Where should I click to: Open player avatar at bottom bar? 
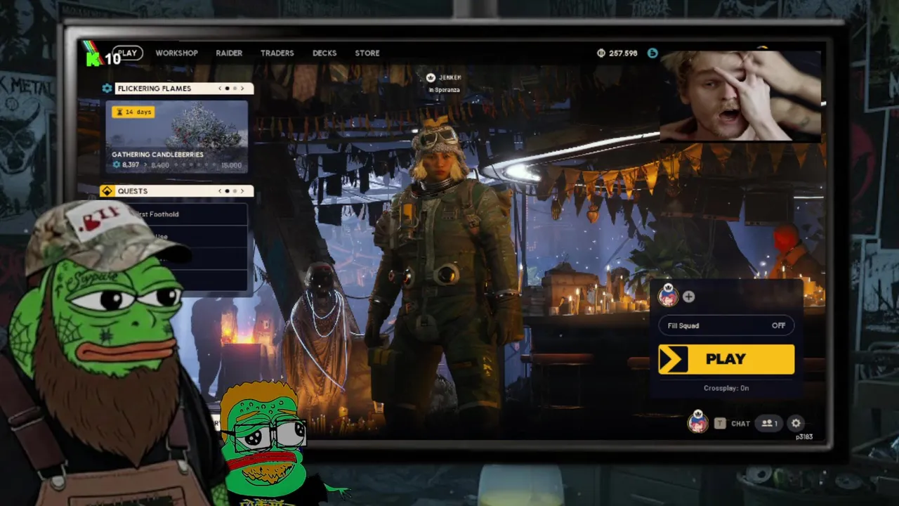pos(697,422)
